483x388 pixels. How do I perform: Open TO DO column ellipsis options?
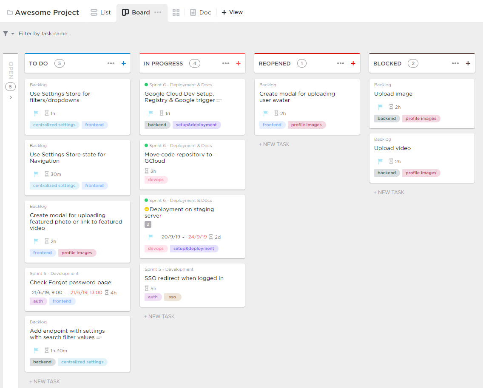(x=111, y=63)
